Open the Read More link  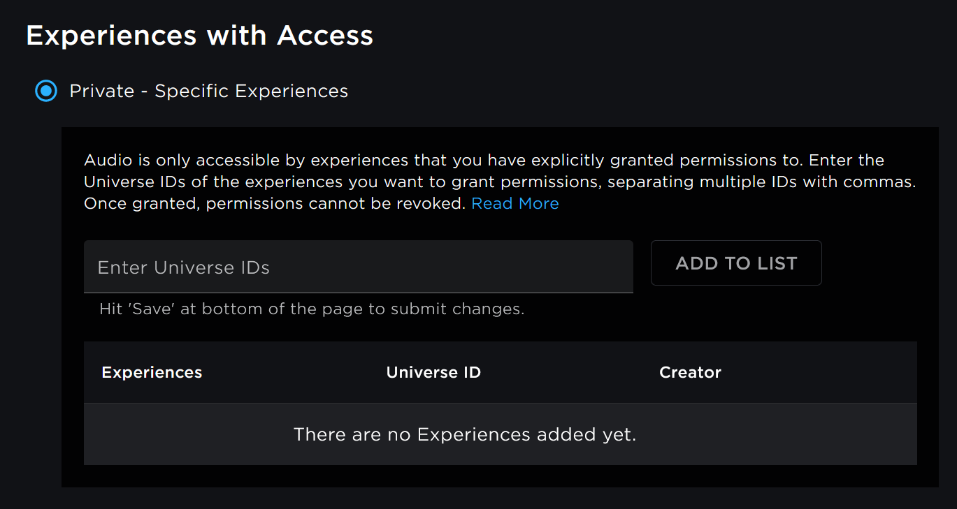click(515, 203)
